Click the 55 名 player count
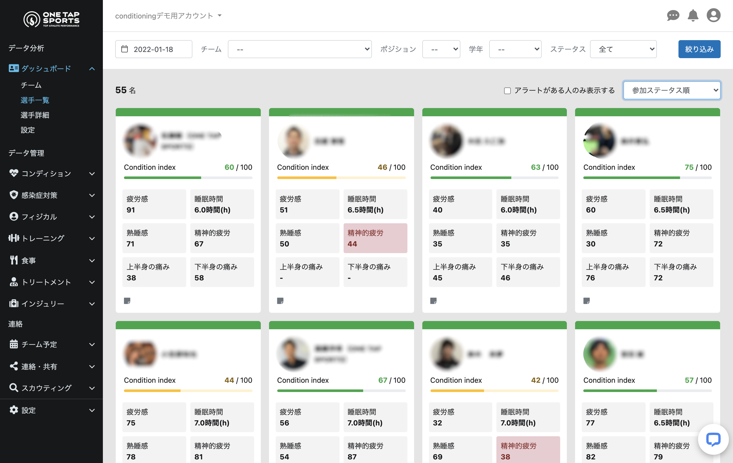 (x=126, y=90)
